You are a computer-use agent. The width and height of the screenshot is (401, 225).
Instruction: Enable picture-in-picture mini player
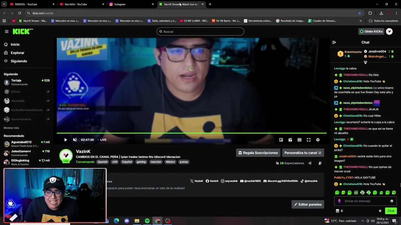[281, 140]
